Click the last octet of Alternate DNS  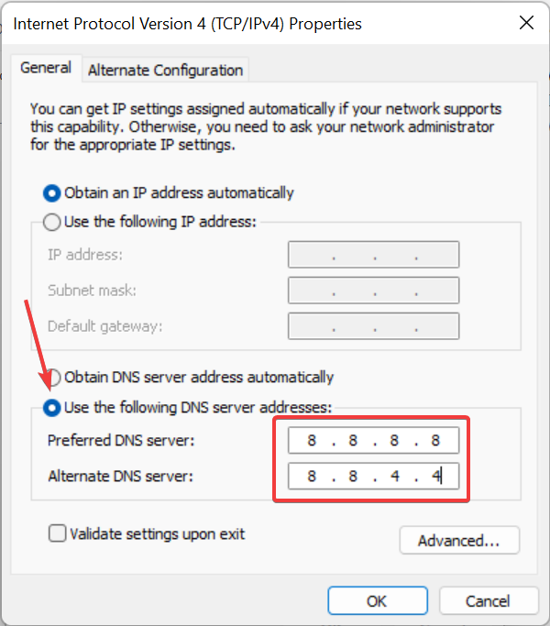click(435, 476)
